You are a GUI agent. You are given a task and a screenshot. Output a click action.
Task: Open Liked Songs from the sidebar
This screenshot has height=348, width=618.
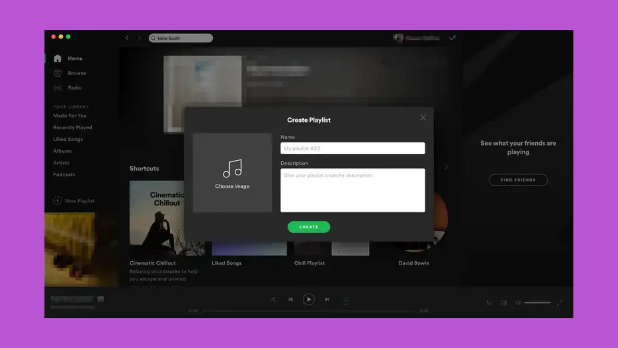[x=68, y=139]
